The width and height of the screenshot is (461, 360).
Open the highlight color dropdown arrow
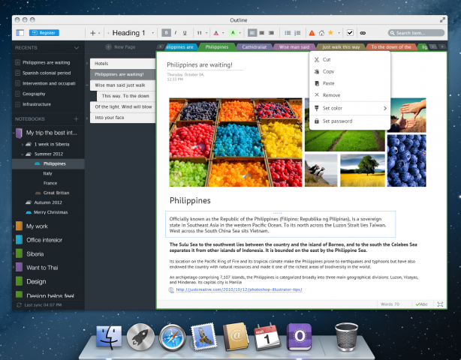tap(240, 33)
